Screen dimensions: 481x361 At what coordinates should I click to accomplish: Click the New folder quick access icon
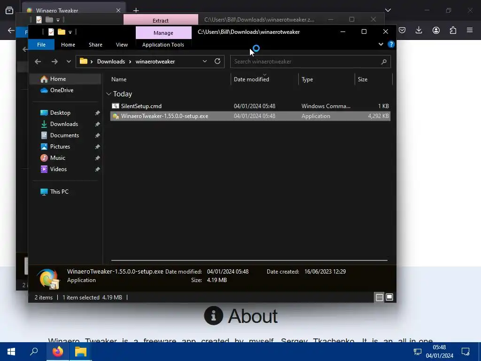point(62,32)
